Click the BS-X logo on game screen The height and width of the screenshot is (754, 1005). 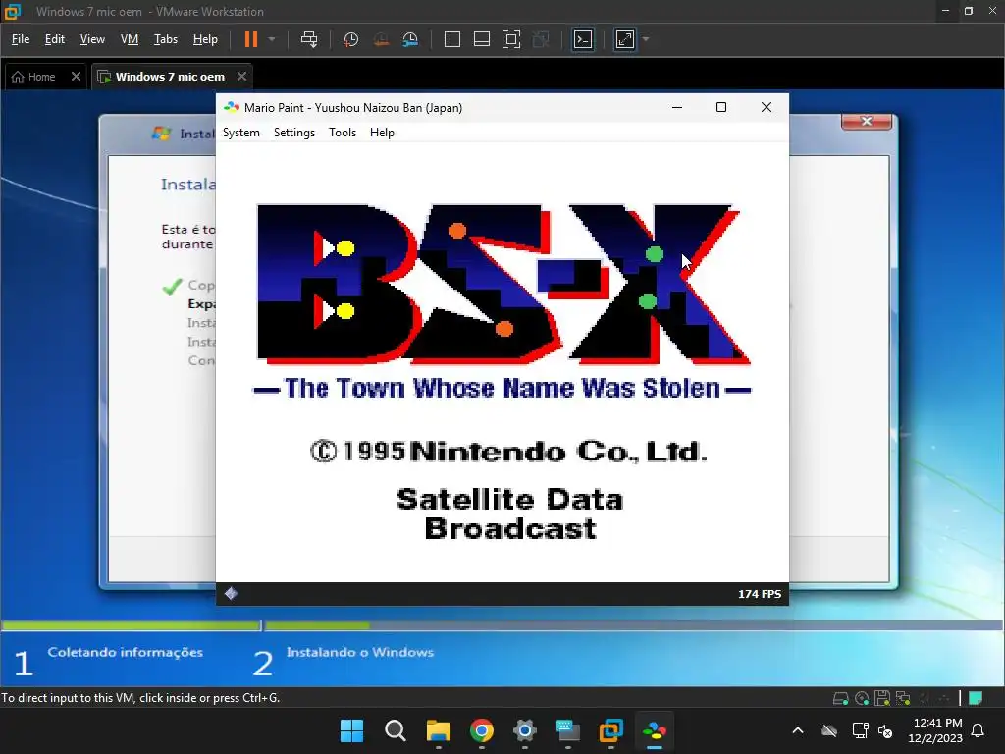click(x=503, y=285)
